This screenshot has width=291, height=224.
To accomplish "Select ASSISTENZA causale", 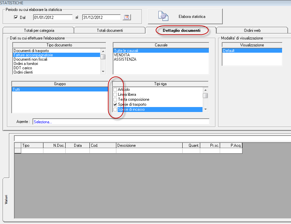I will 161,59.
